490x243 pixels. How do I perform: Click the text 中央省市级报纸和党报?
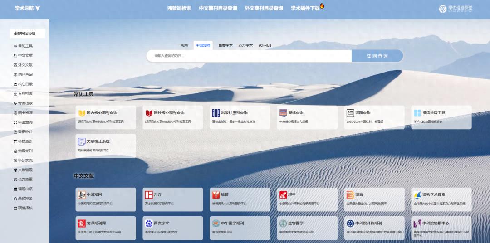coord(294,121)
